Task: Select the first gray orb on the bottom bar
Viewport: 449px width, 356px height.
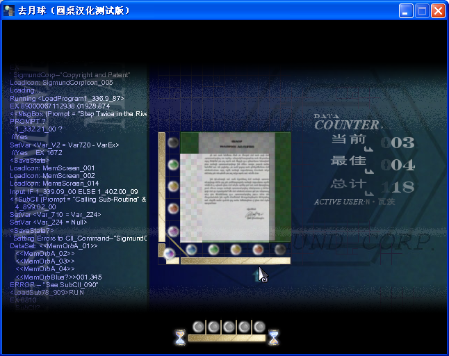Action: tap(198, 327)
